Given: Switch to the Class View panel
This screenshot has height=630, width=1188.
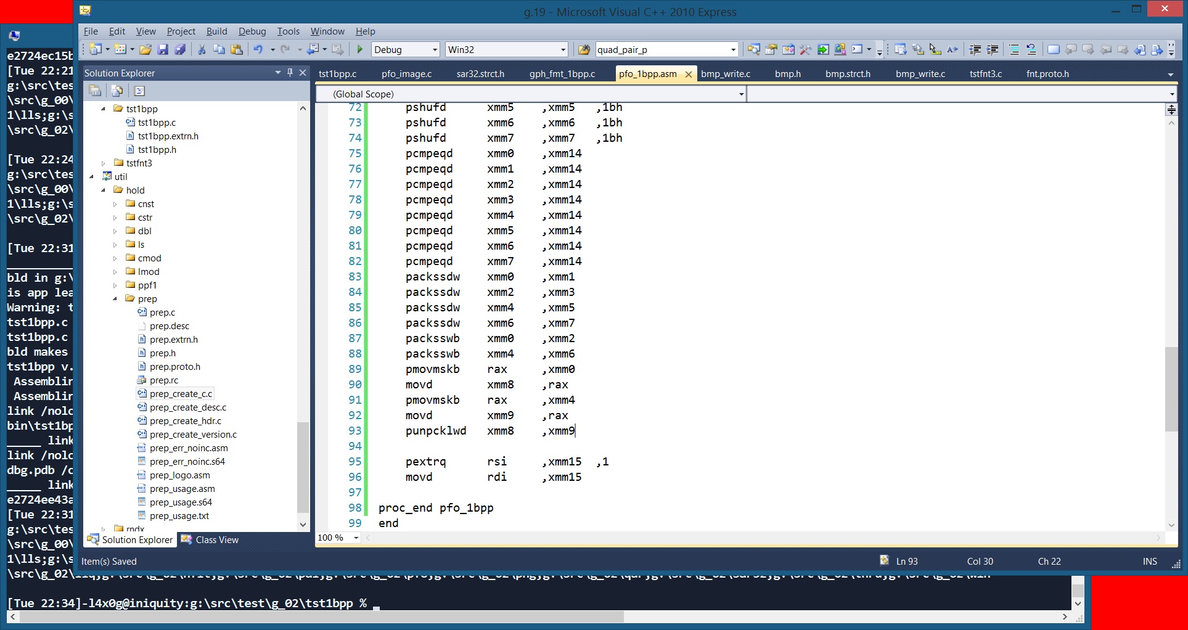Looking at the screenshot, I should point(210,540).
